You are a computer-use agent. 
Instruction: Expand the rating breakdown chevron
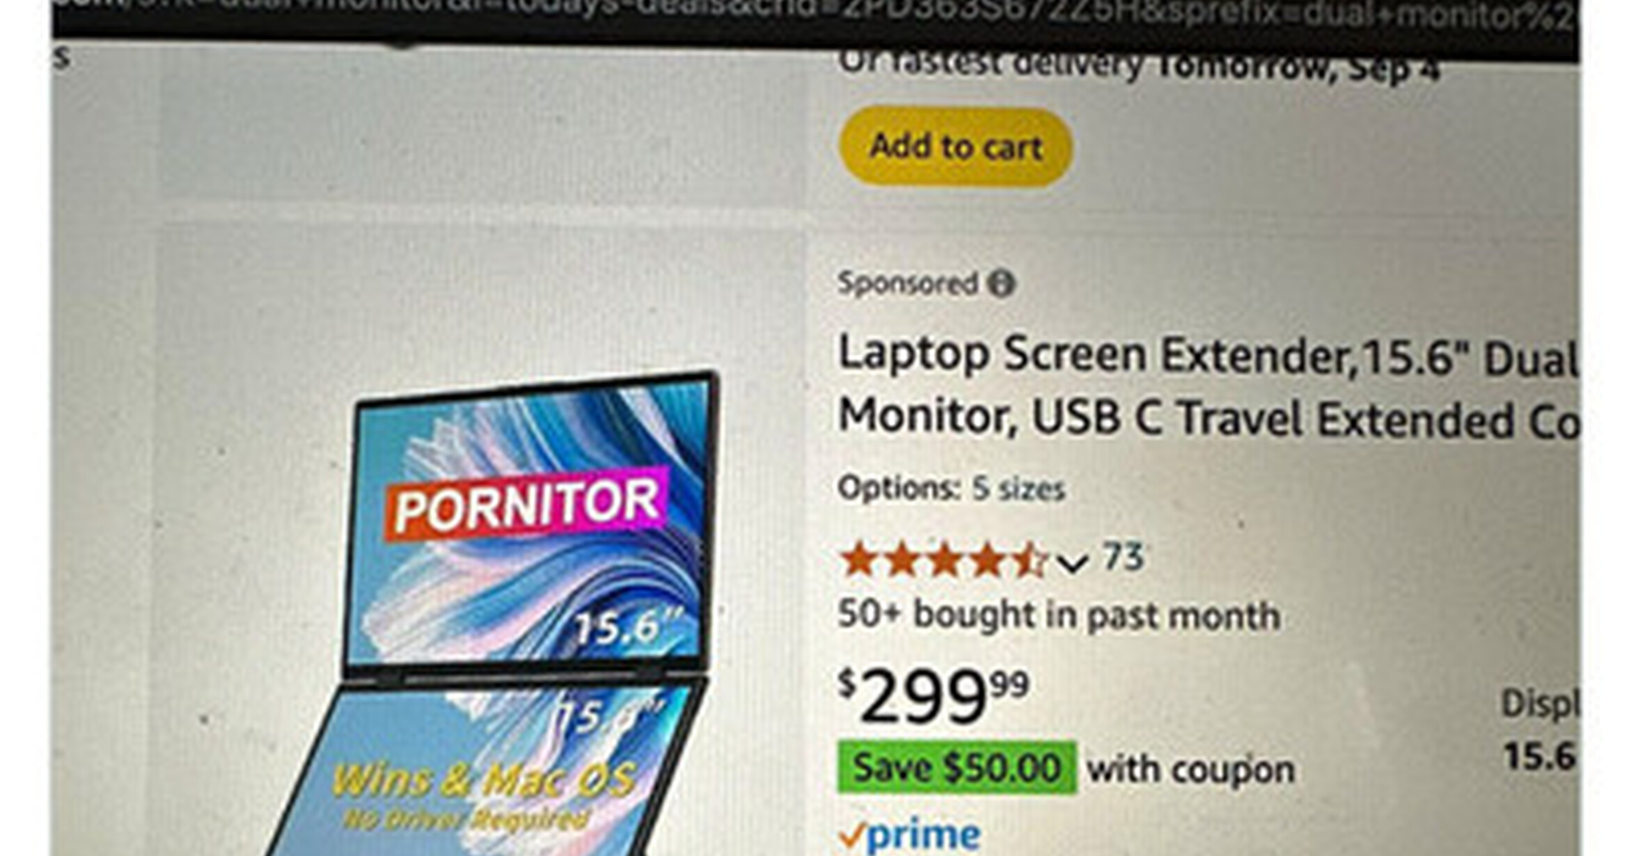click(1072, 562)
